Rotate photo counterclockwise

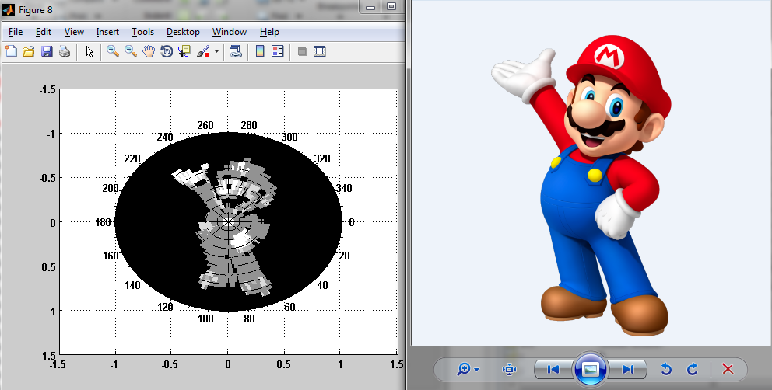(x=666, y=369)
